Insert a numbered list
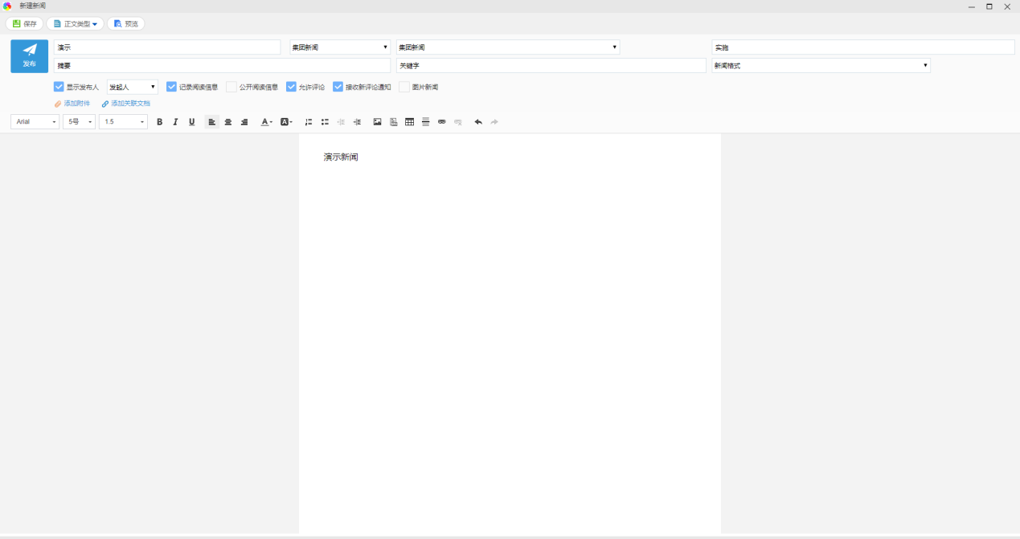 click(309, 122)
